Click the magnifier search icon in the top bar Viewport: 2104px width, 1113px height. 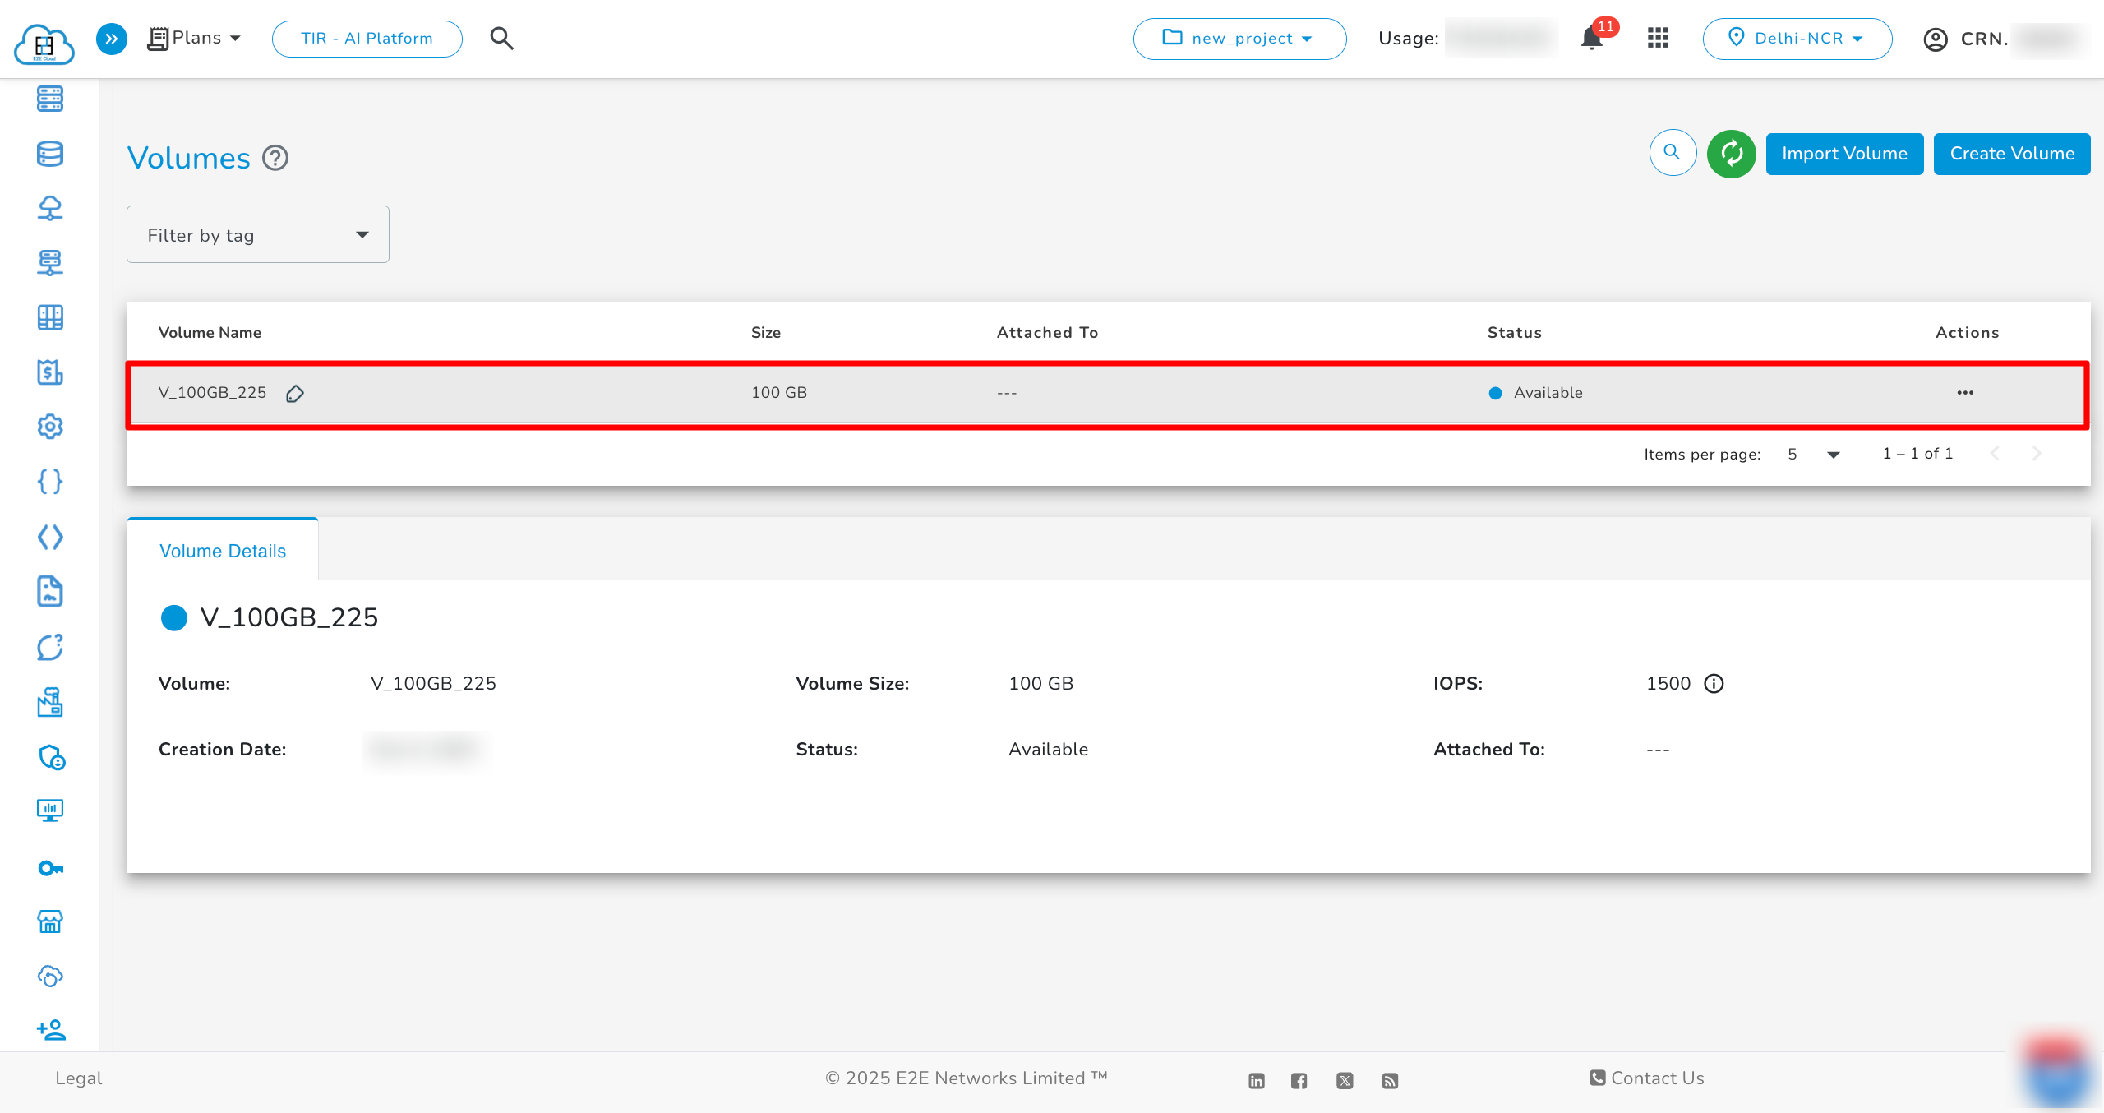pyautogui.click(x=501, y=39)
